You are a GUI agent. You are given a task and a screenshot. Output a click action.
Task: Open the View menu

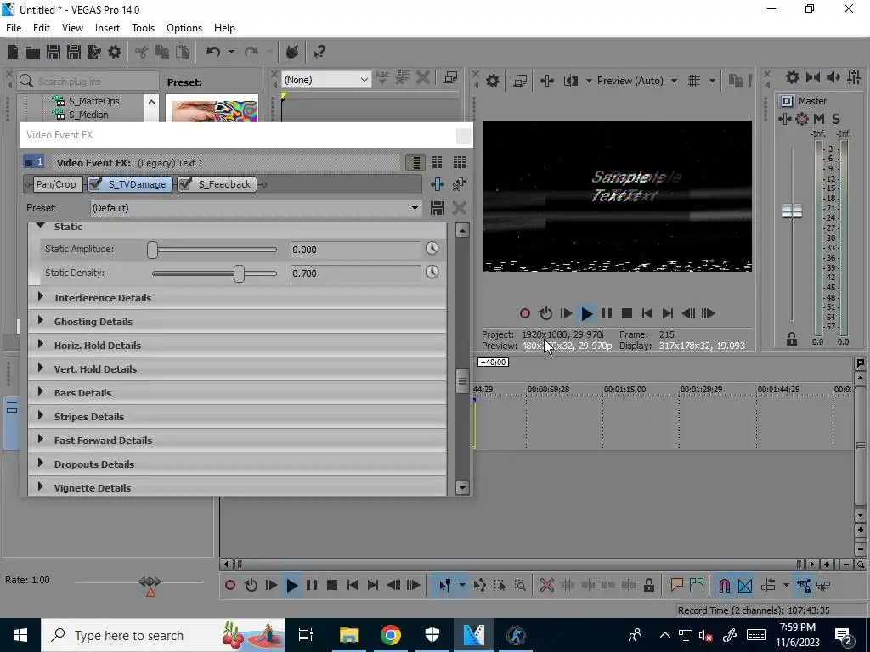click(x=73, y=28)
